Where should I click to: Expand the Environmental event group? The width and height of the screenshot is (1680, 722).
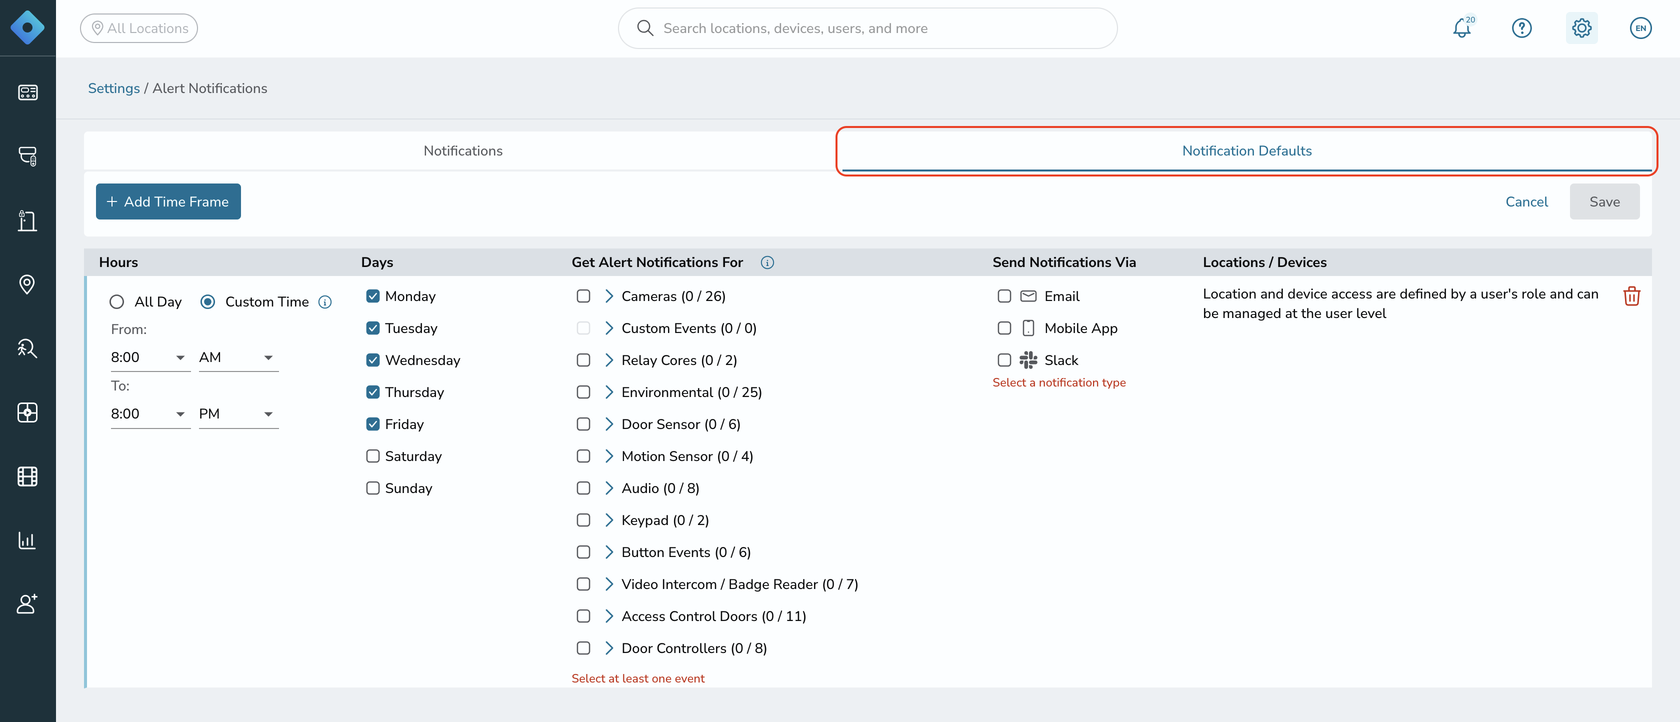coord(609,392)
